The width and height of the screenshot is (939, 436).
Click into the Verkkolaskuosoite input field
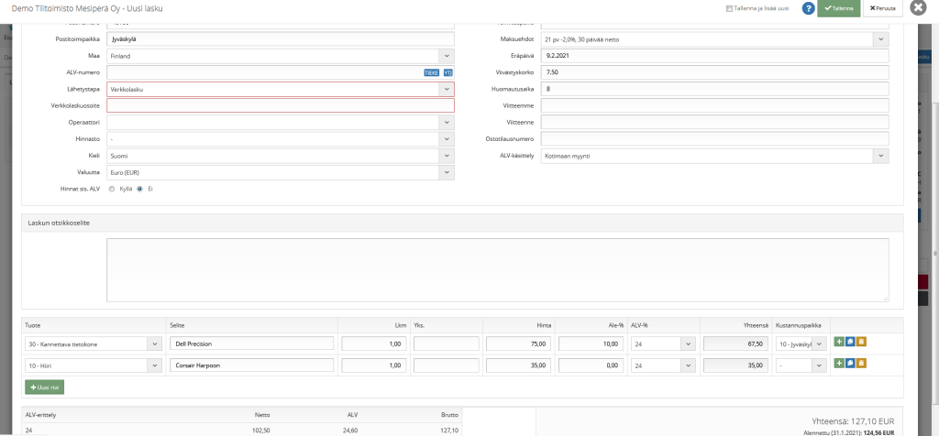pos(280,105)
